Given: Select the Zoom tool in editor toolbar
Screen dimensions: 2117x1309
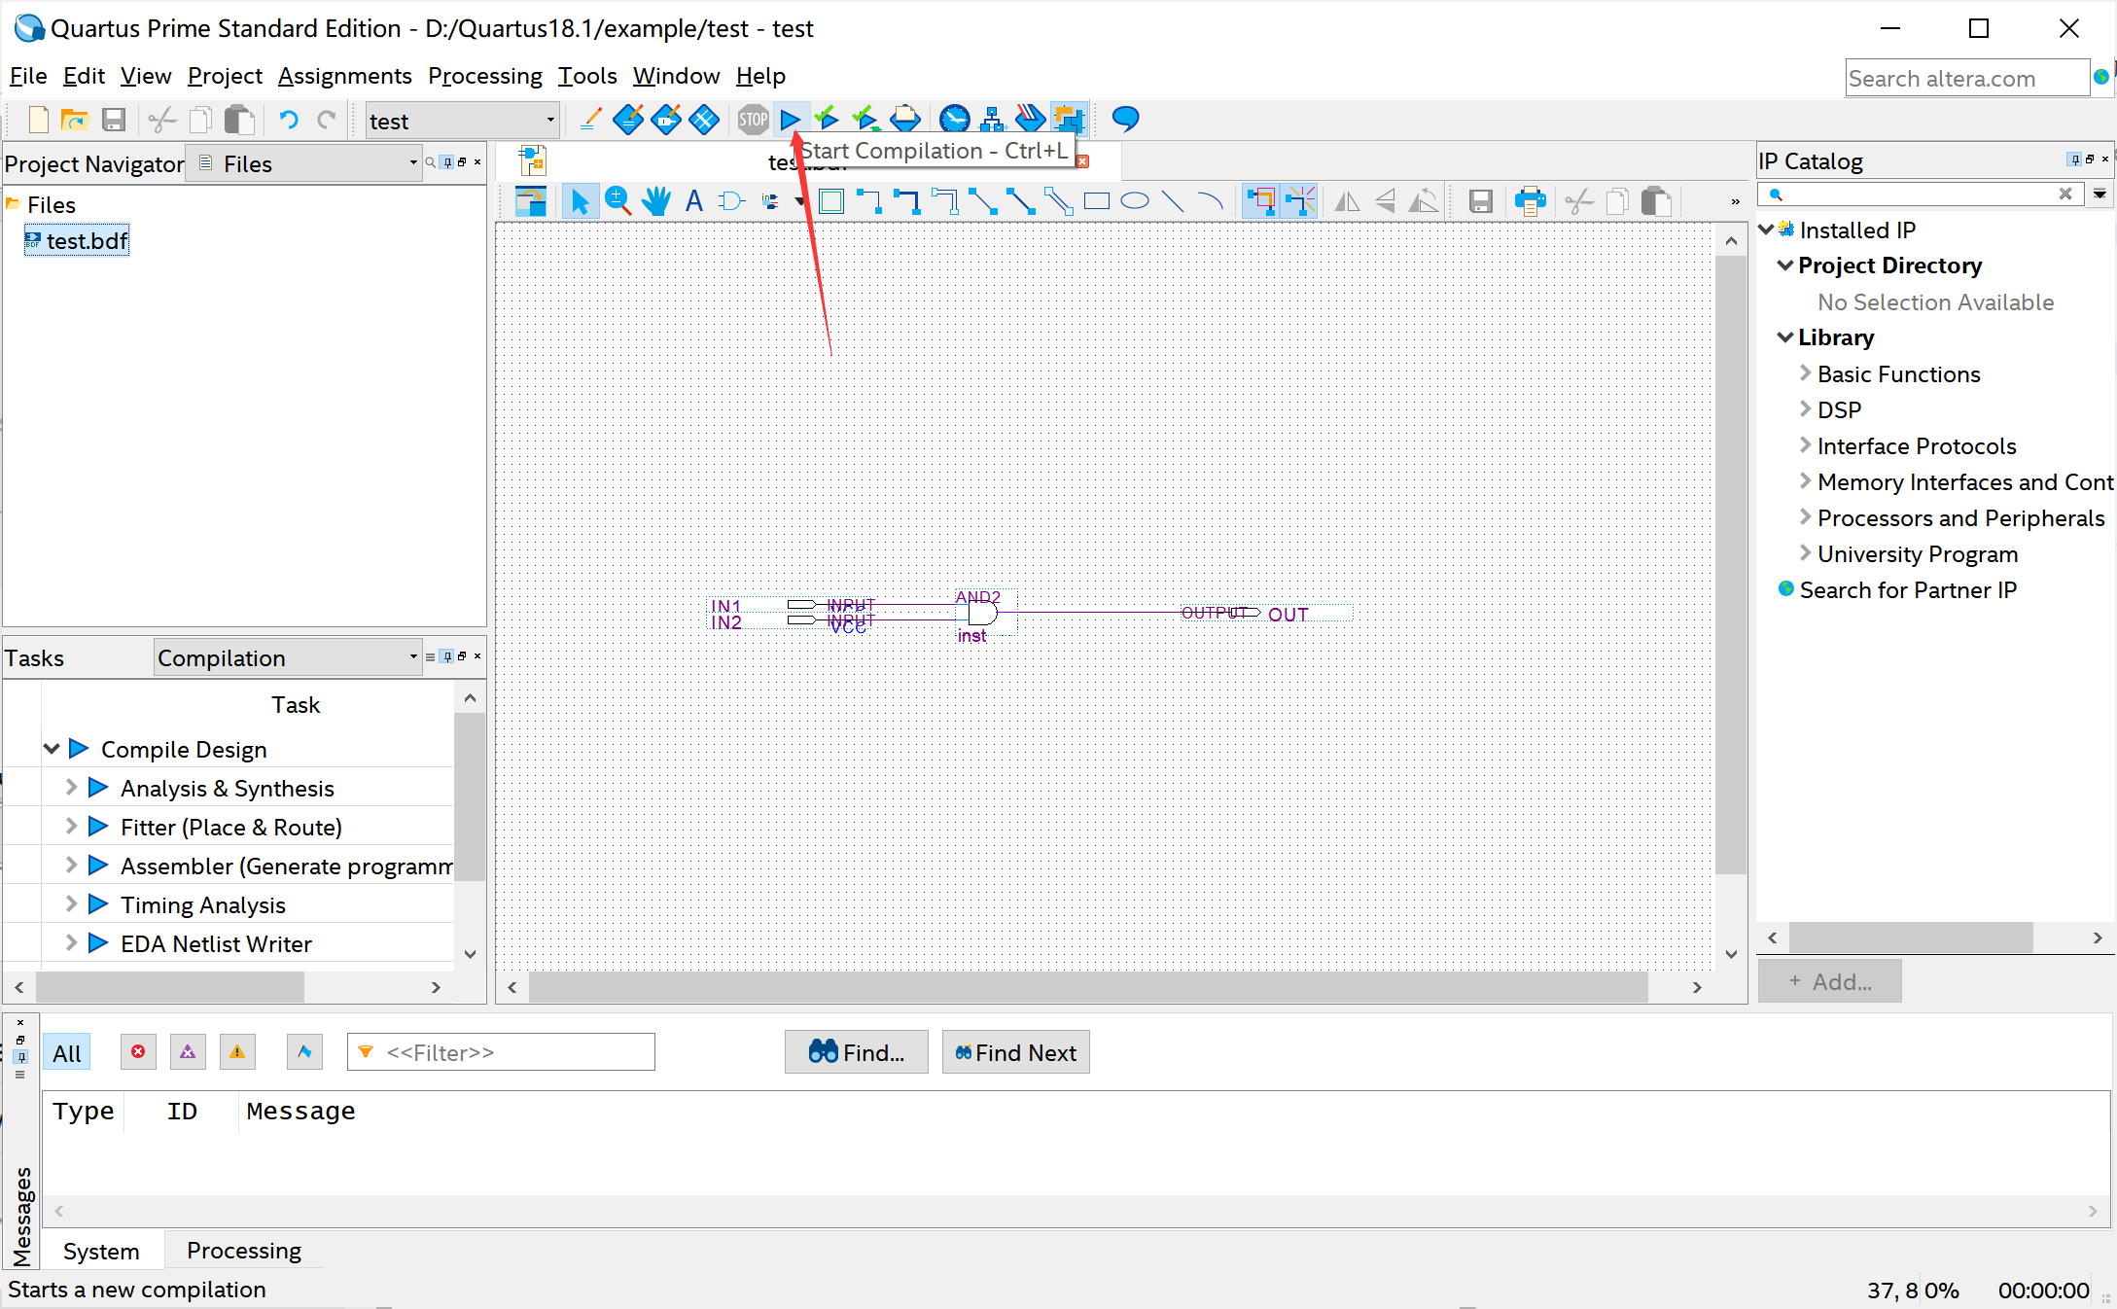Looking at the screenshot, I should click(x=617, y=201).
